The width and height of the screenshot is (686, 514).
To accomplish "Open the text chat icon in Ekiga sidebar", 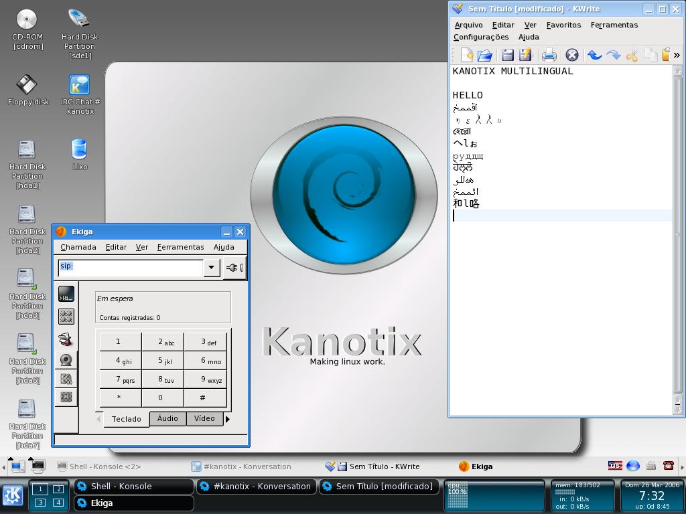I will tap(66, 294).
